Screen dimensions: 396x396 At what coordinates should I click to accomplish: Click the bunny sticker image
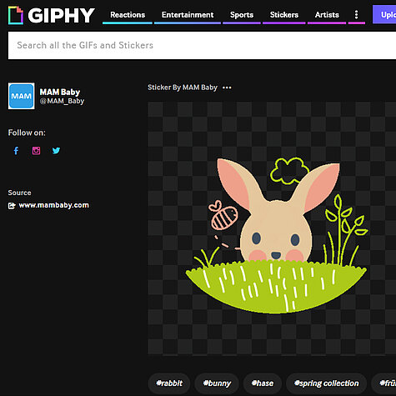(x=272, y=228)
